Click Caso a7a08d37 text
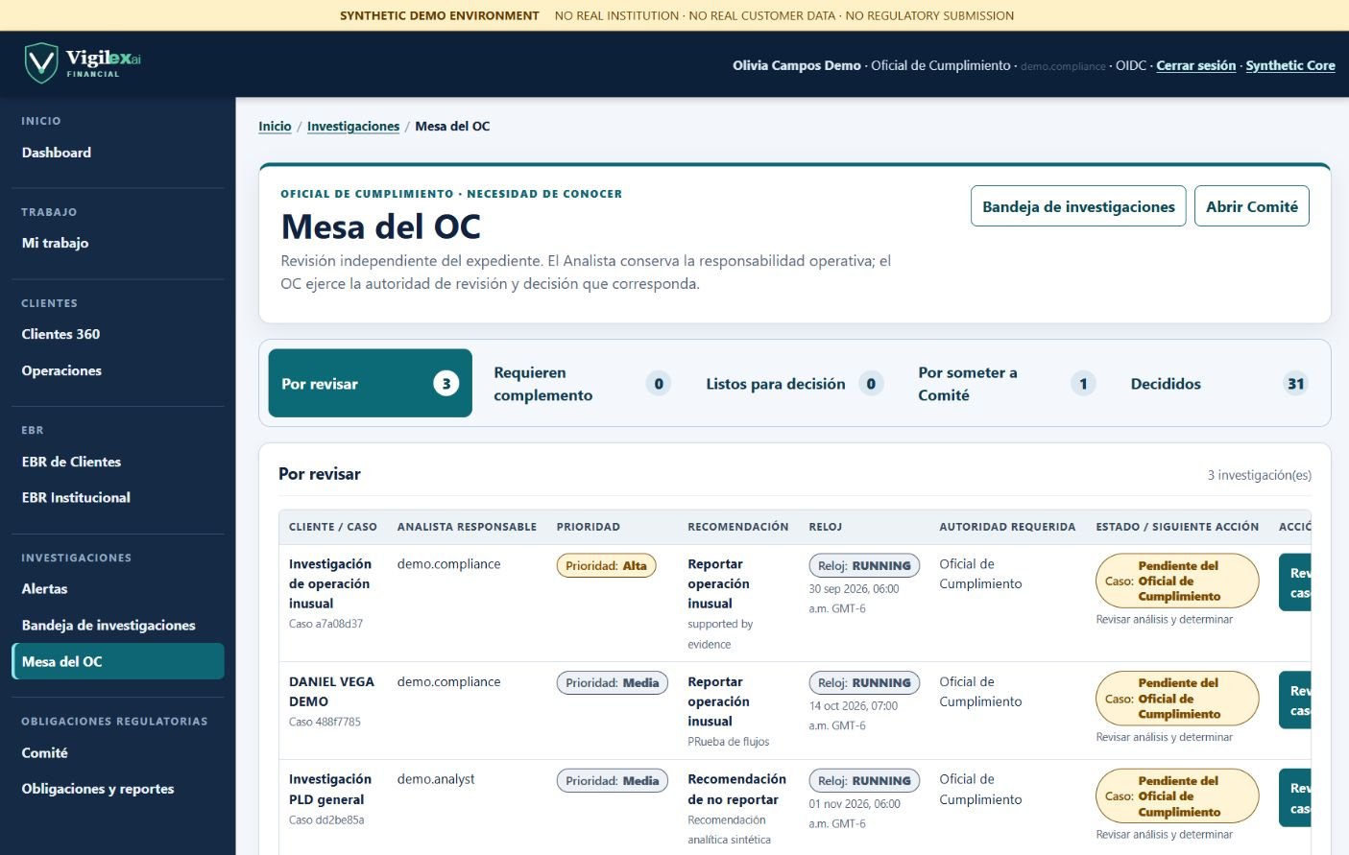Viewport: 1349px width, 855px height. (325, 624)
